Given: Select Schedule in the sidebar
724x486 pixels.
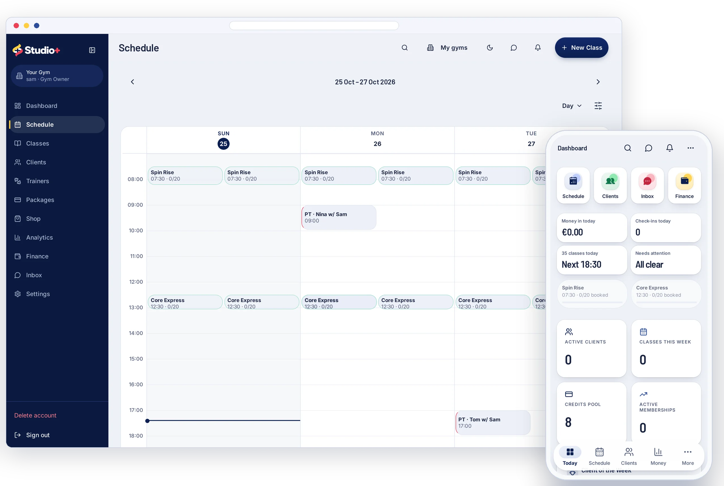Looking at the screenshot, I should tap(57, 125).
